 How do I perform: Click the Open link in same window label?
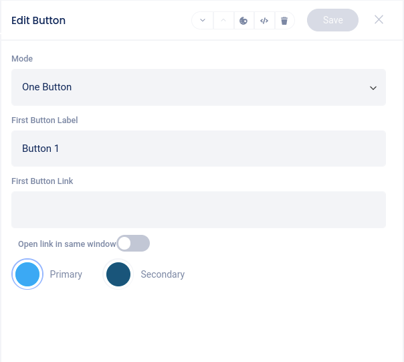coord(67,244)
